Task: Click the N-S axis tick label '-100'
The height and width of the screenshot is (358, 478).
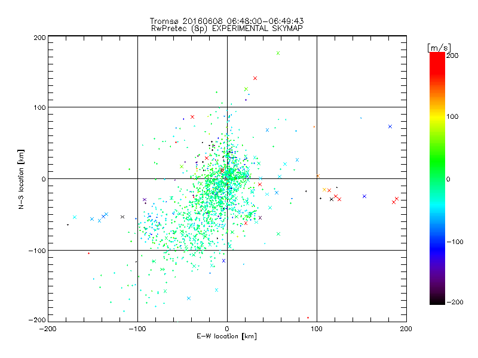Action: pos(37,251)
